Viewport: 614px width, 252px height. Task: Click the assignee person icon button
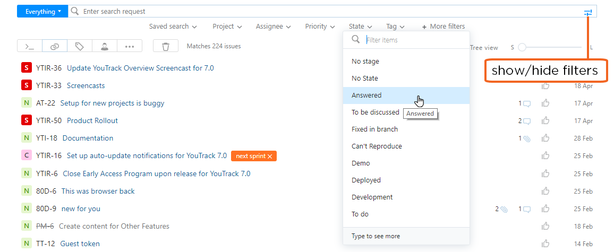pos(105,47)
